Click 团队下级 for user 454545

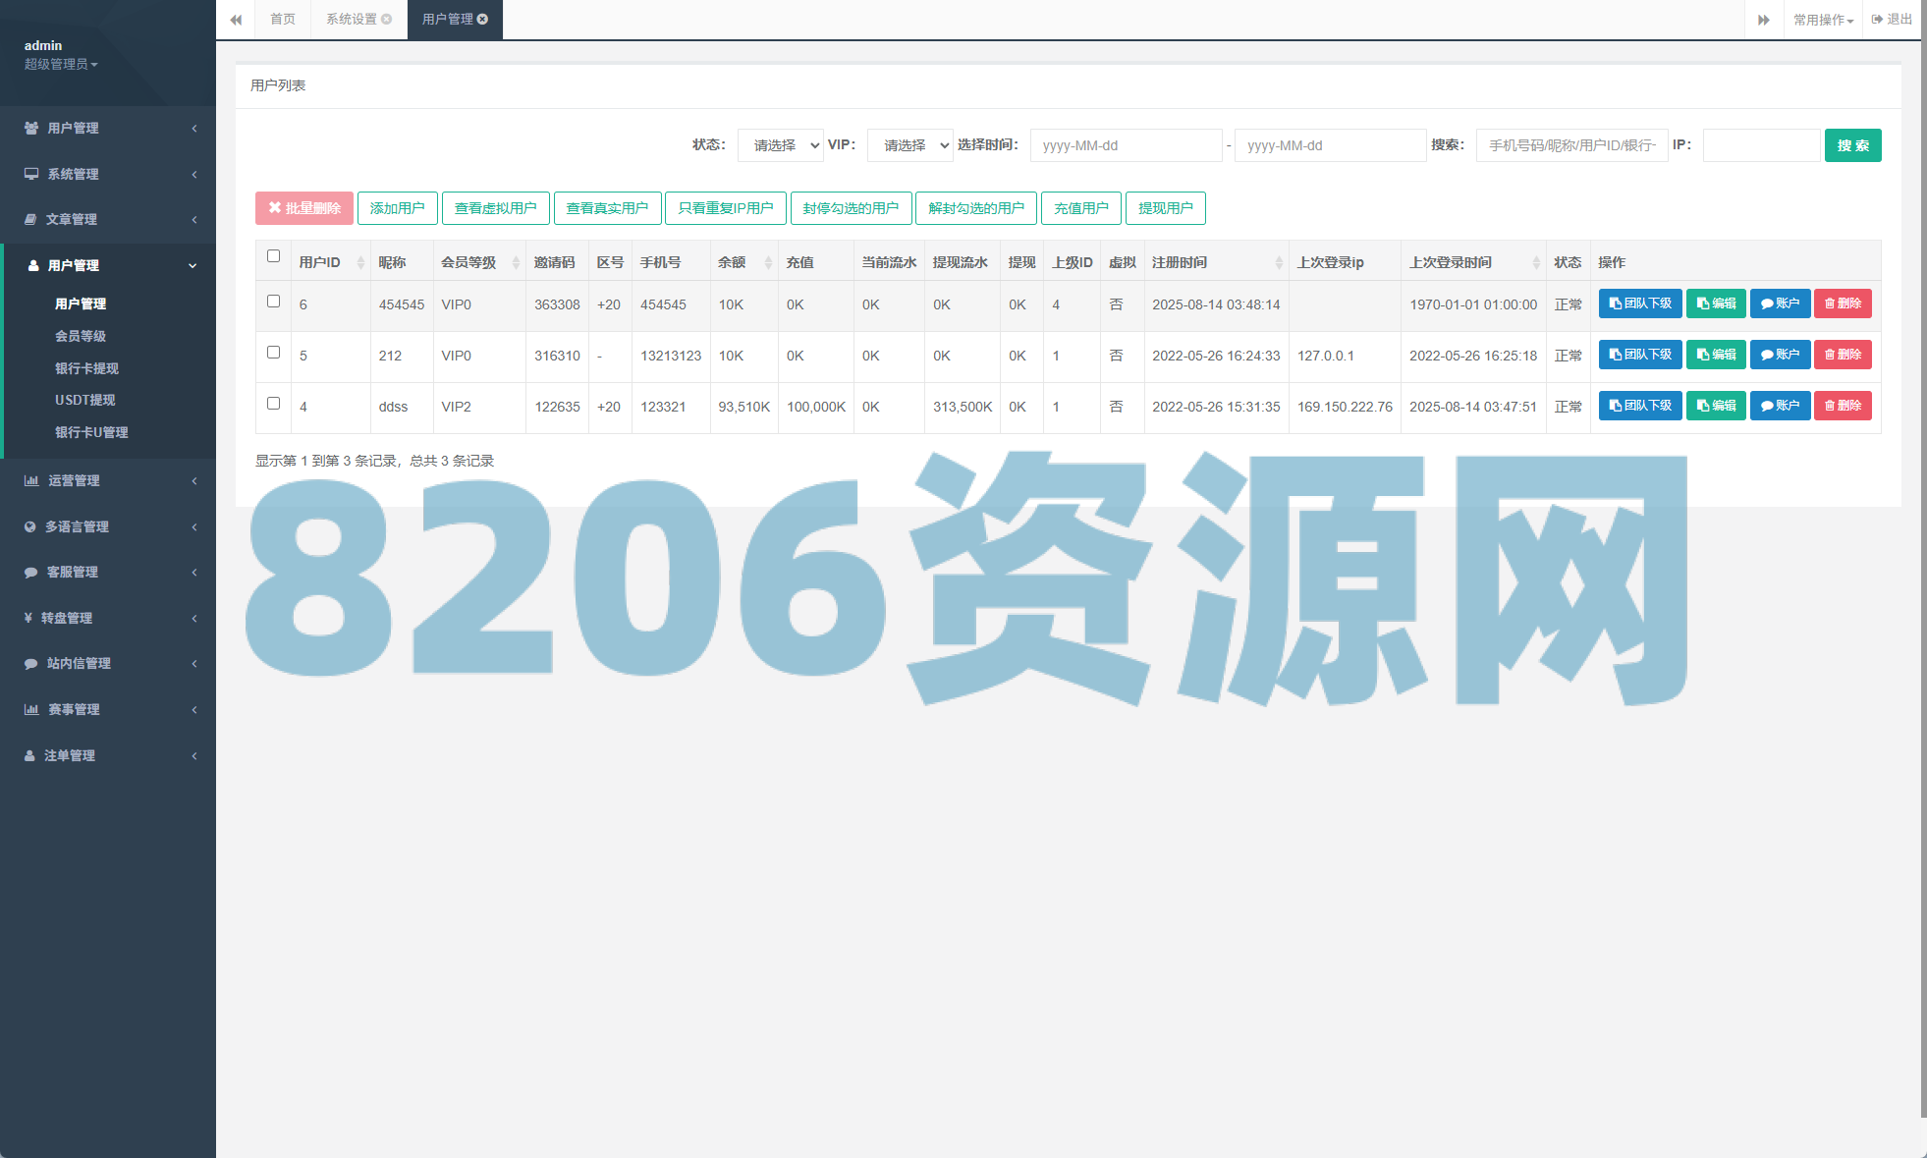click(x=1640, y=303)
